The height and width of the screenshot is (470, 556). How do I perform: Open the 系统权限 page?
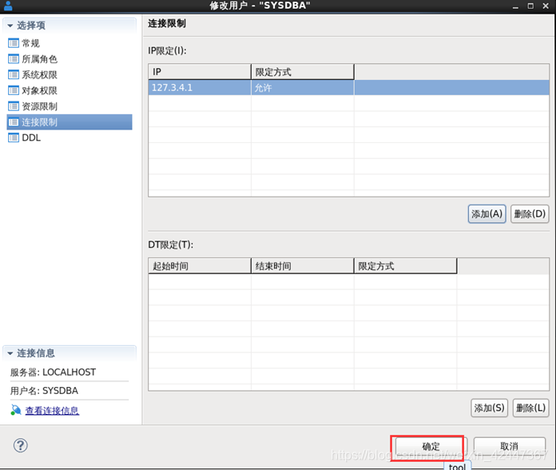click(x=39, y=75)
